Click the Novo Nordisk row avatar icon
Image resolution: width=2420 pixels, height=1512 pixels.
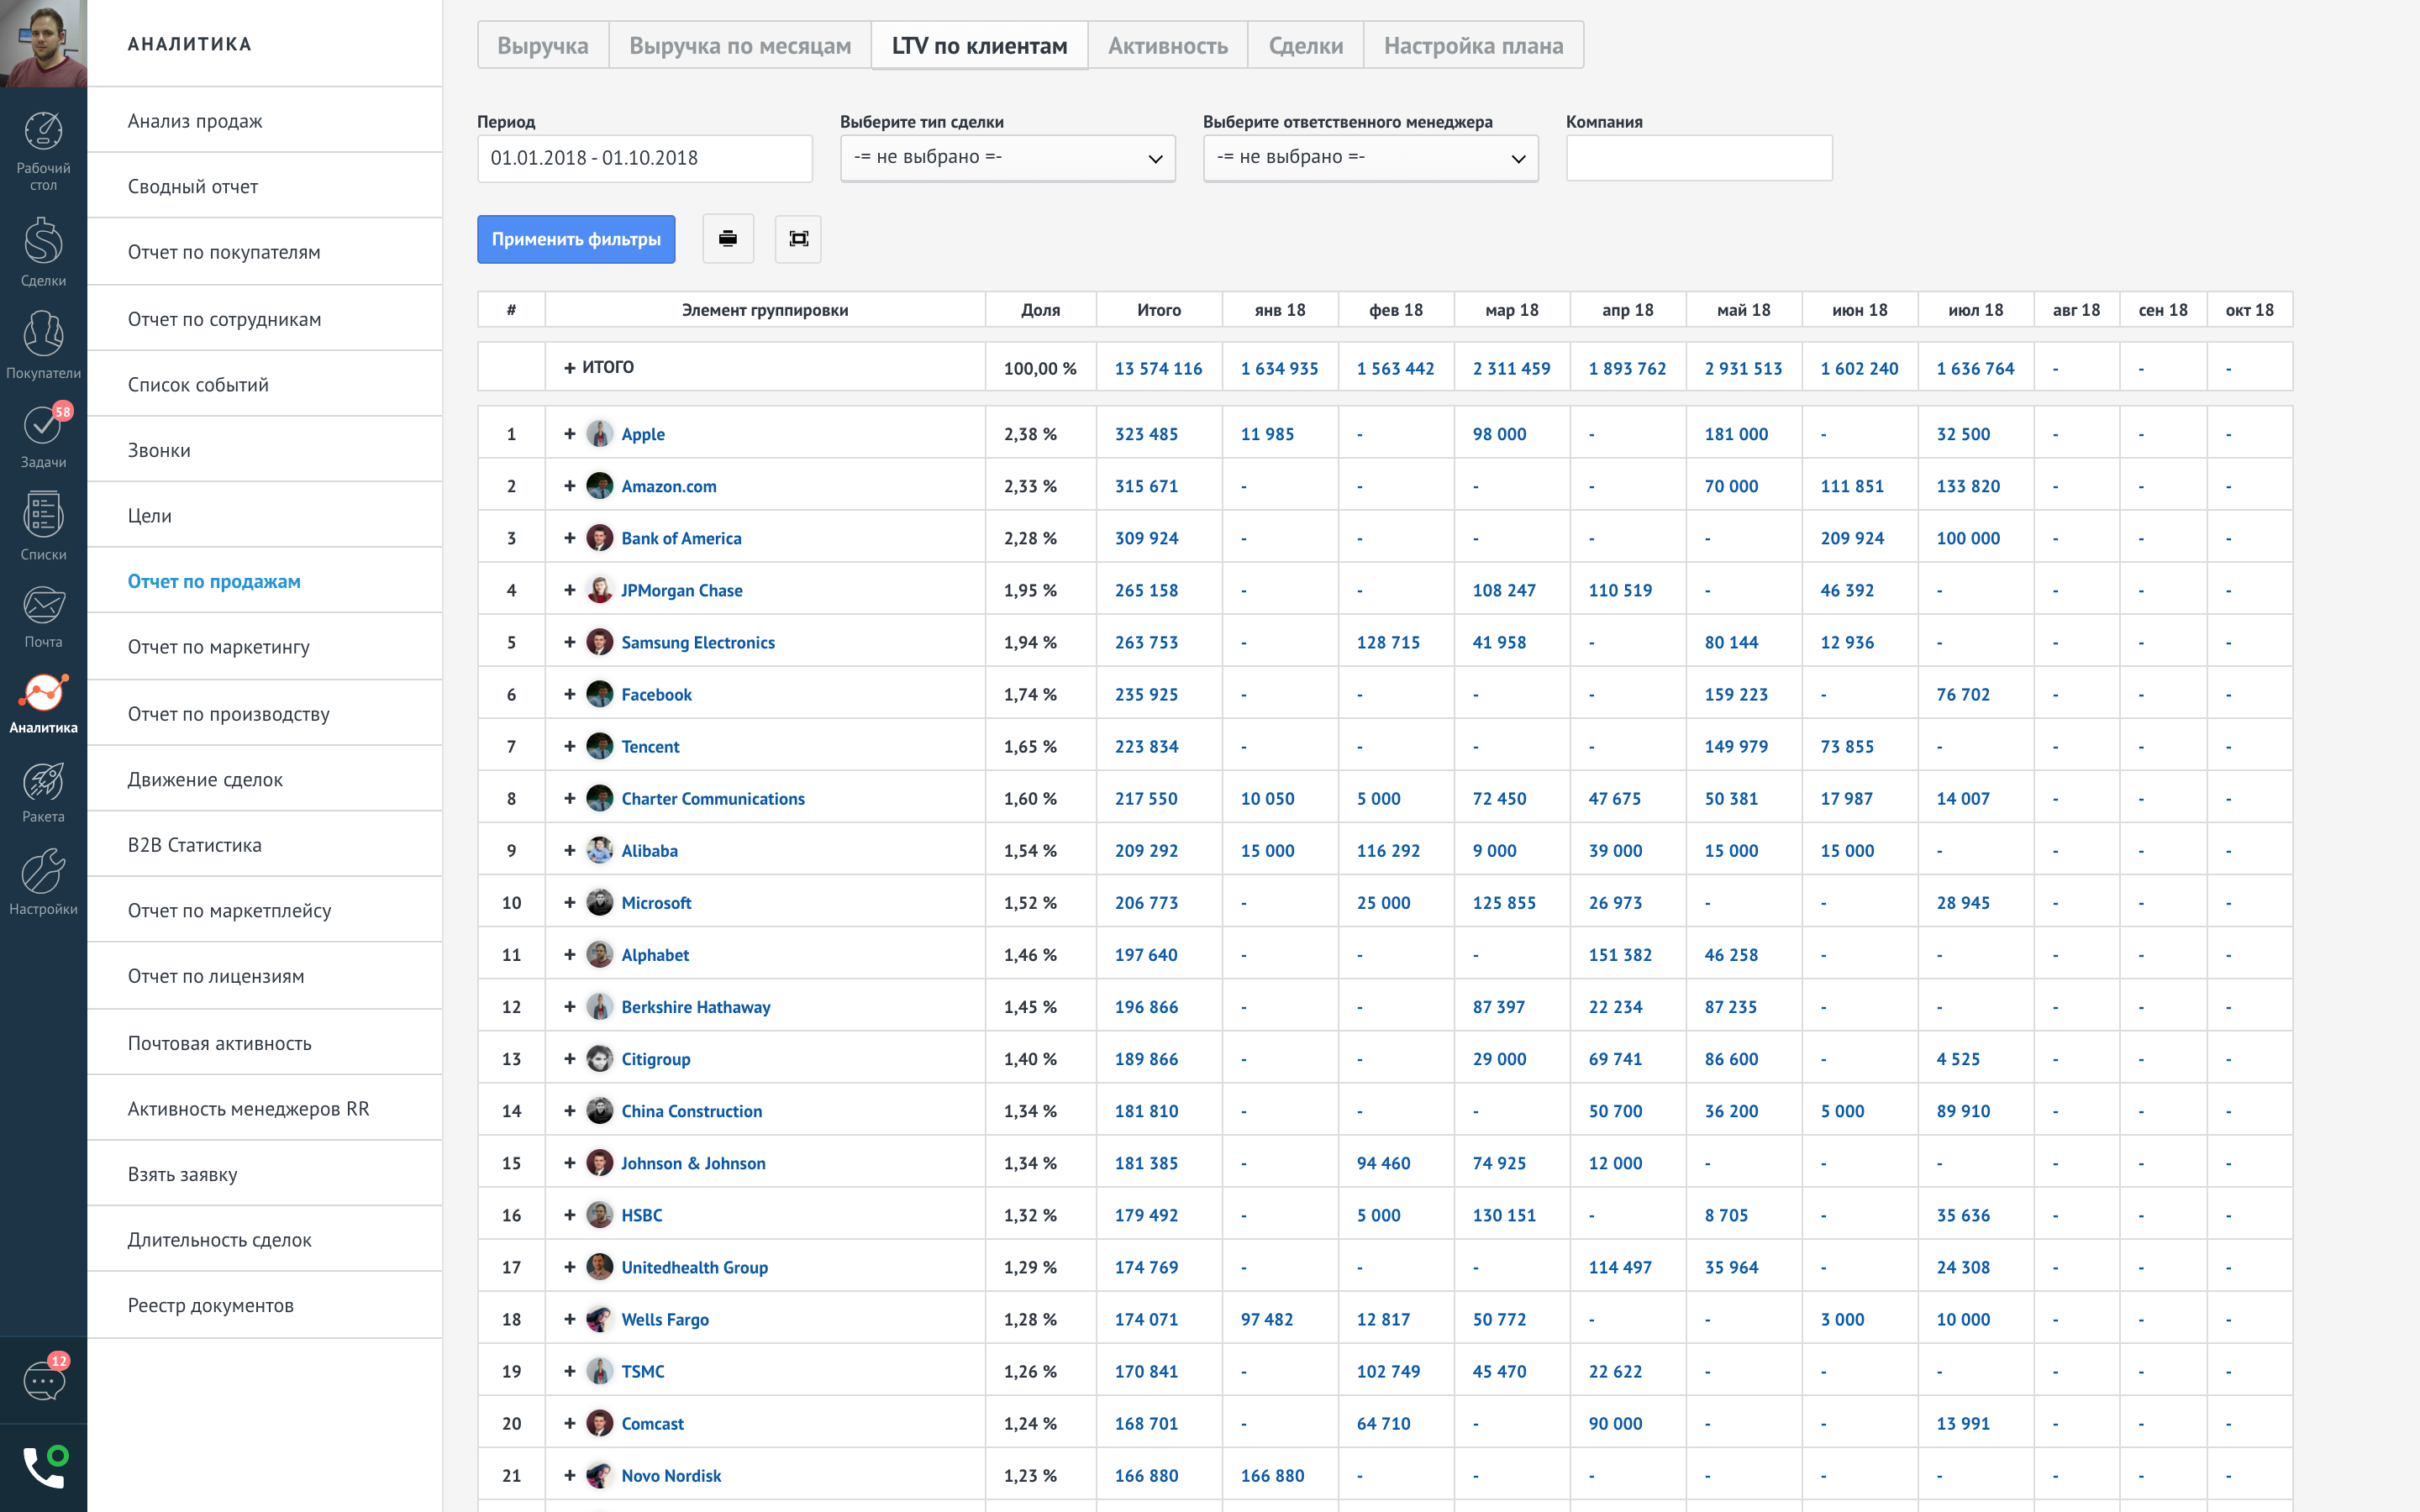pyautogui.click(x=599, y=1475)
